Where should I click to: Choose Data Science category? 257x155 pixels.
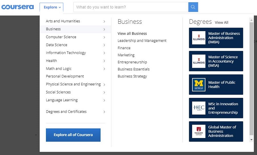pos(57,45)
